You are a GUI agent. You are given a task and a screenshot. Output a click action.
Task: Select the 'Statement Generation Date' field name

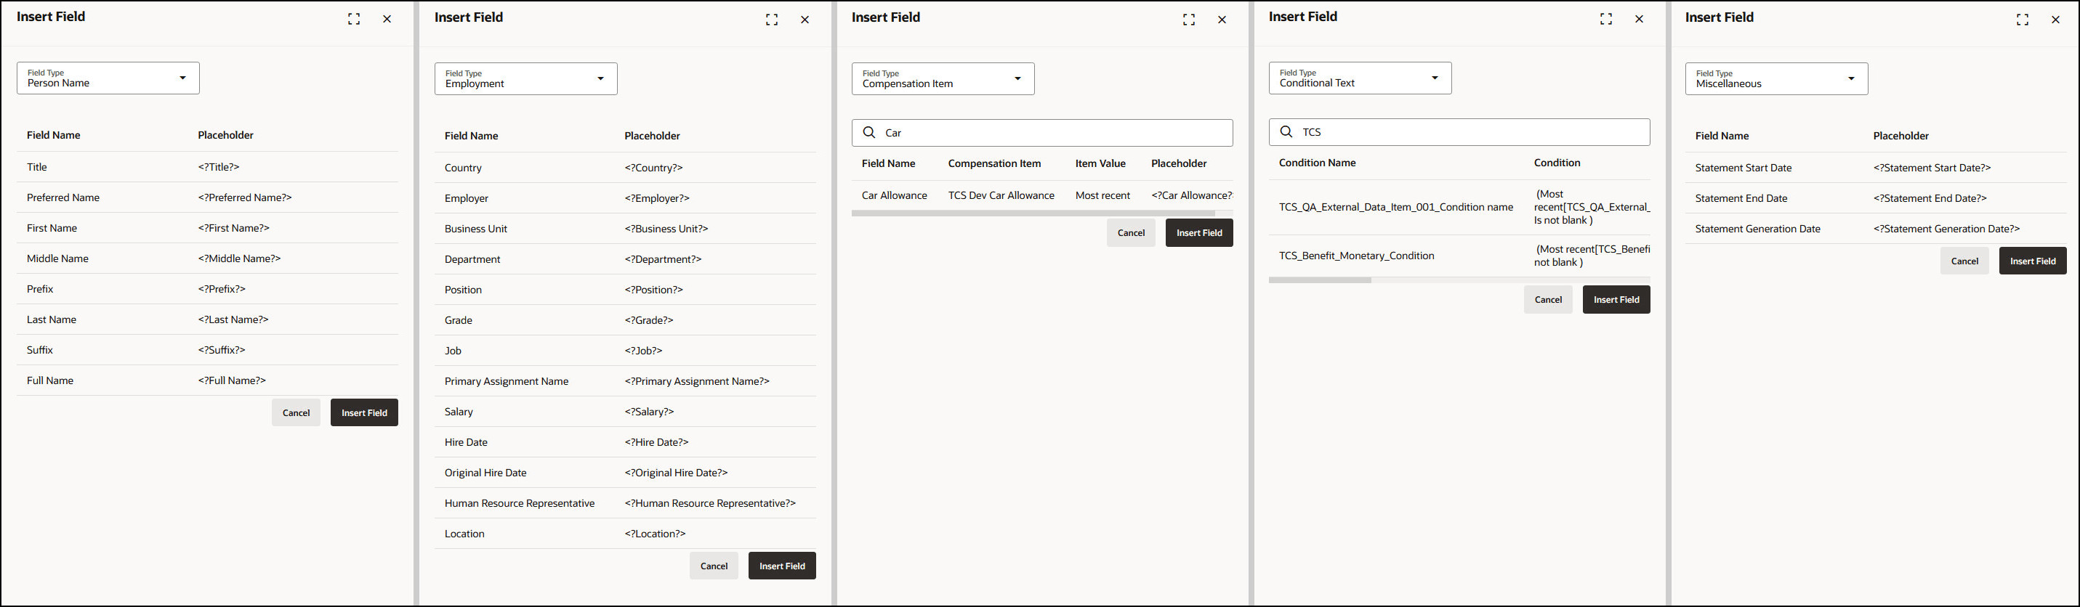[1758, 229]
